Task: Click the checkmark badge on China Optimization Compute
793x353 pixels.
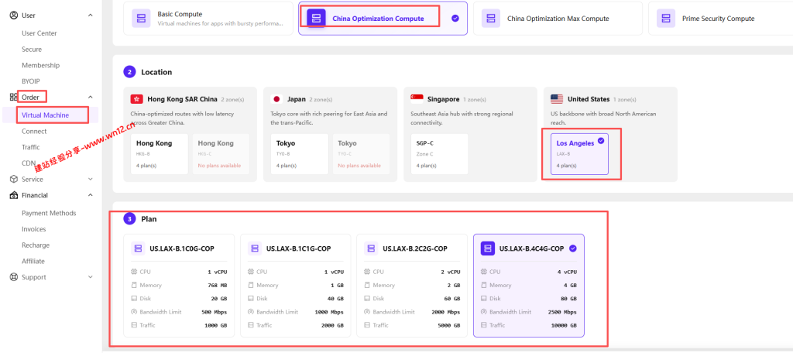Action: coord(455,19)
